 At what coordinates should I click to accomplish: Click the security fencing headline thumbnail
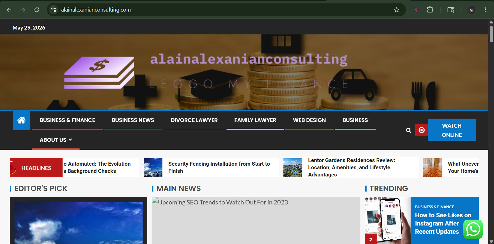[153, 167]
